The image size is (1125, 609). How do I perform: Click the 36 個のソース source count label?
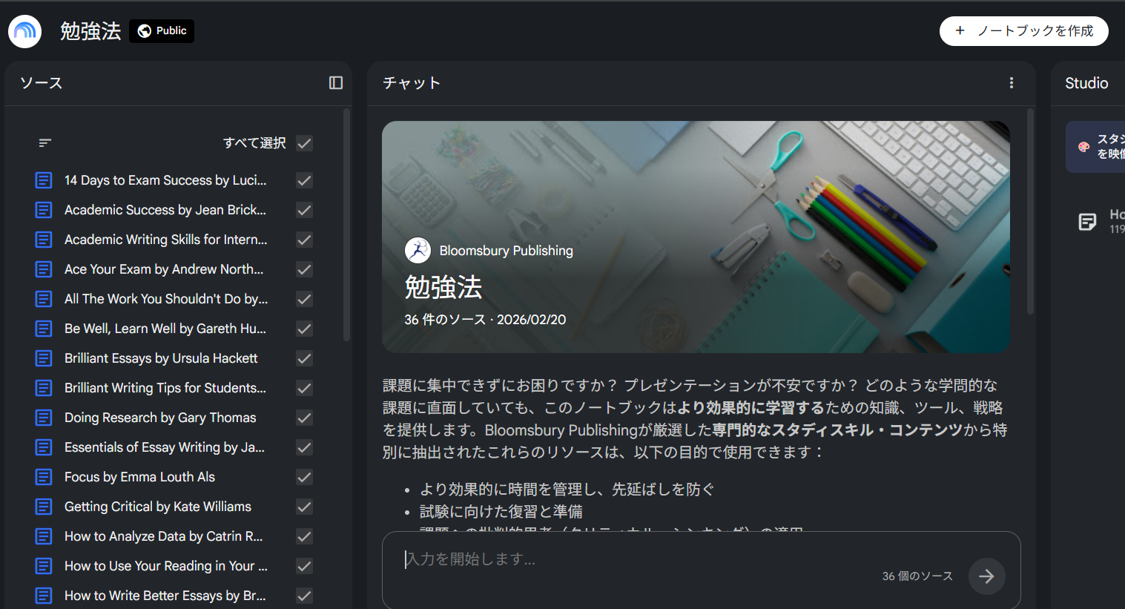(917, 576)
